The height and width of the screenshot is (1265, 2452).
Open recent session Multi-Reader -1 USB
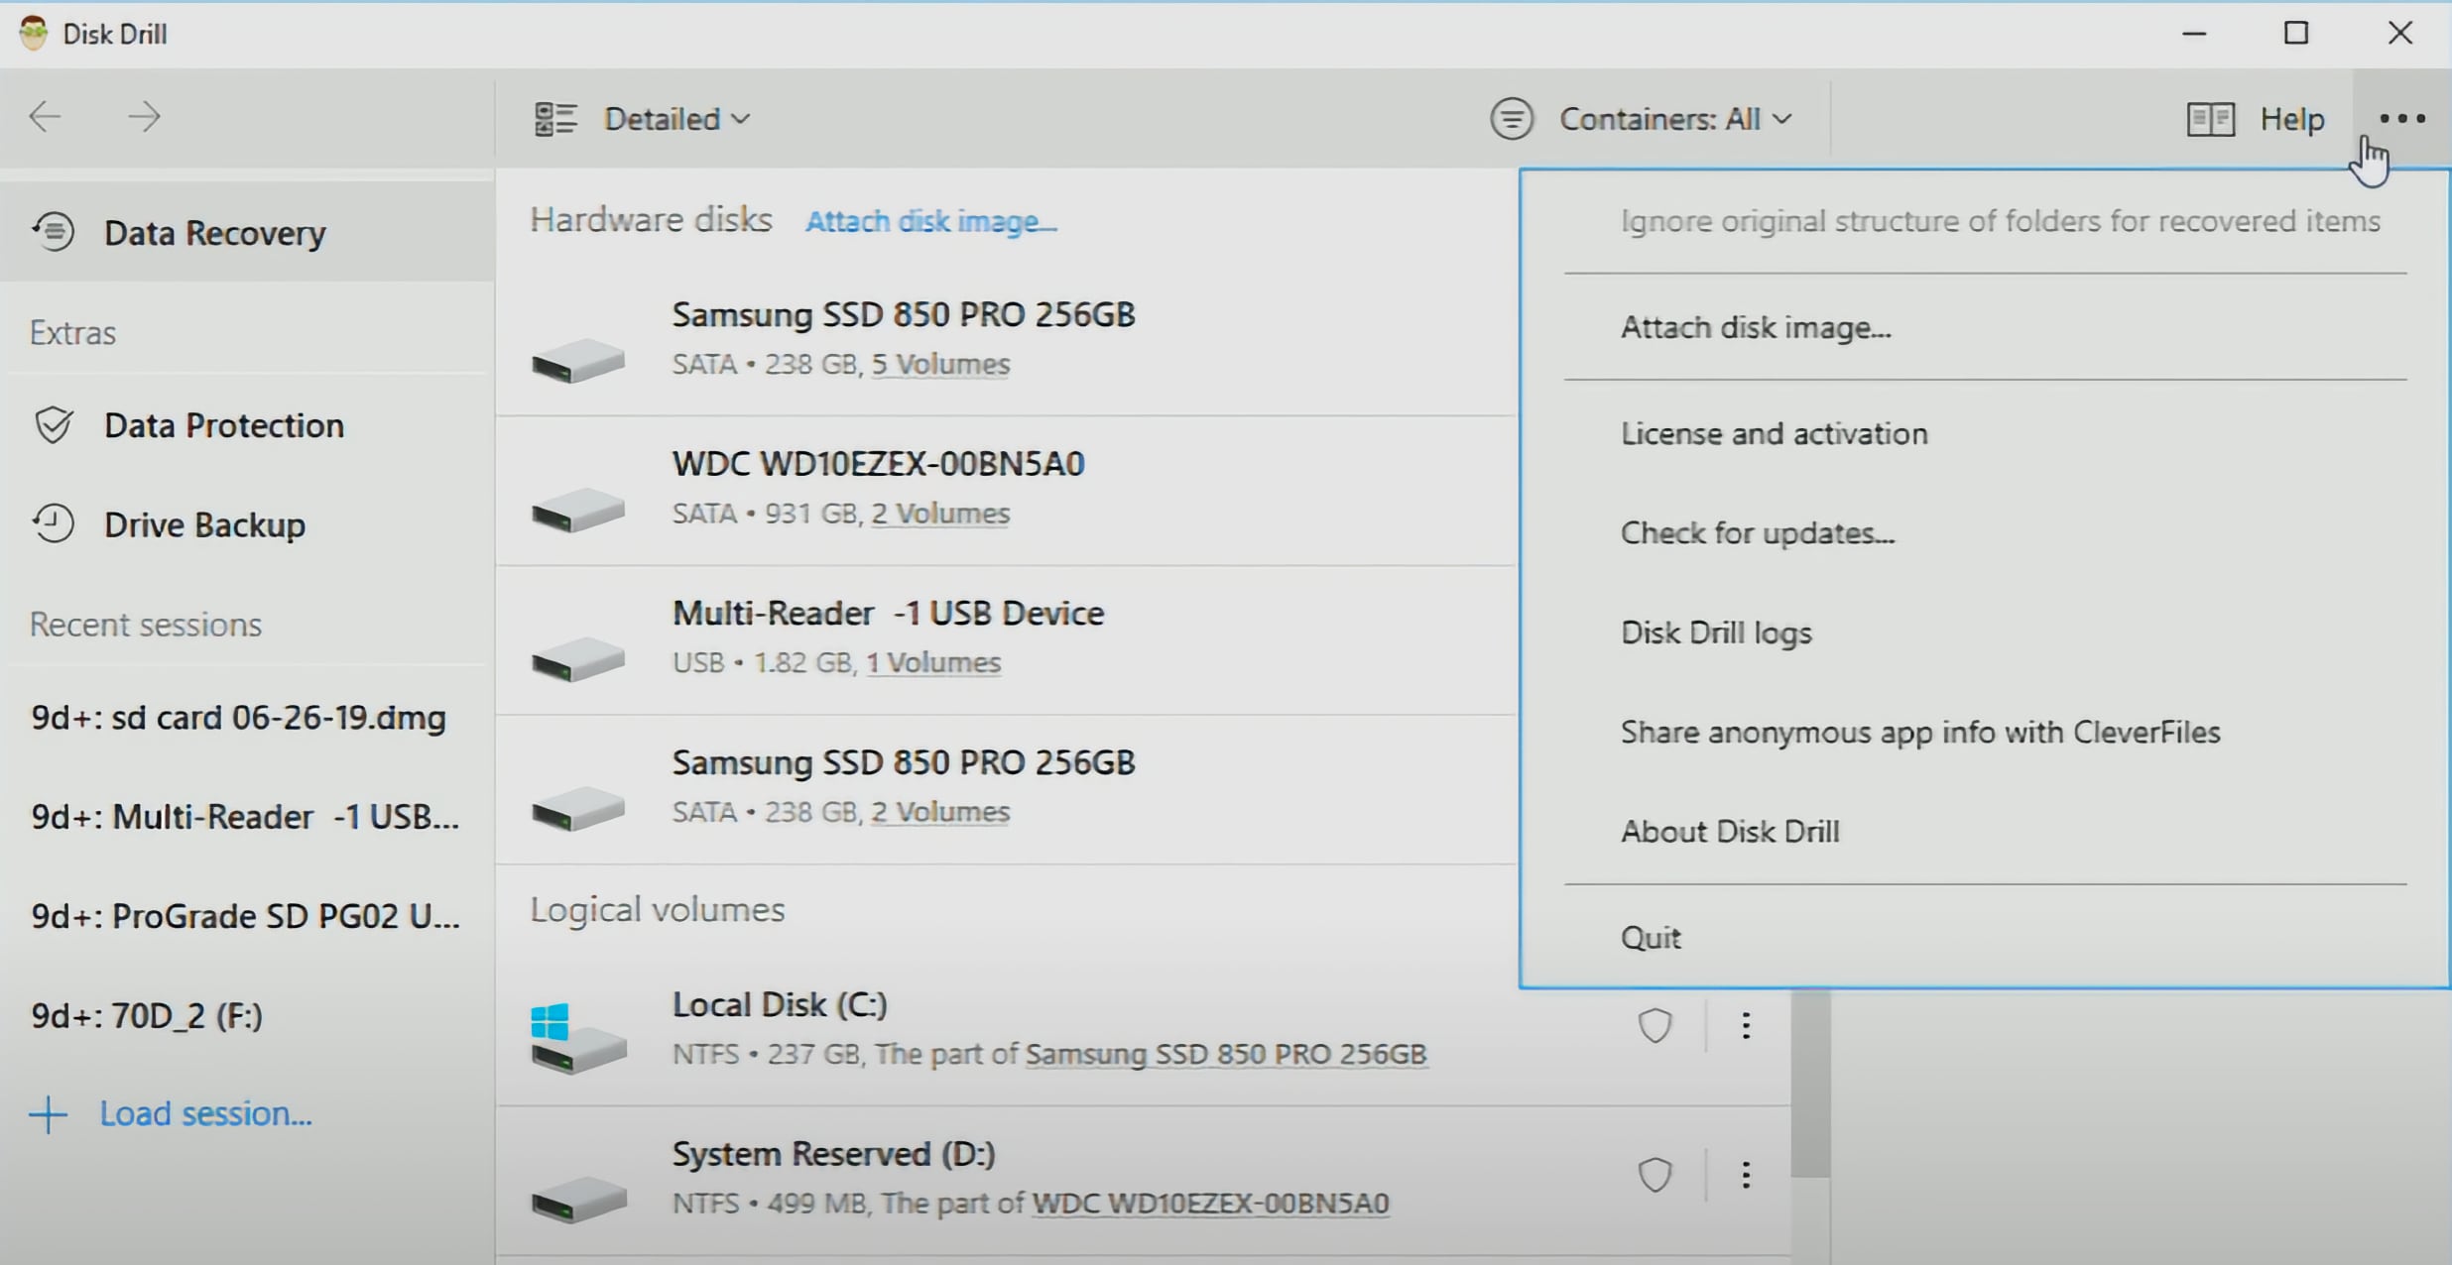(245, 816)
